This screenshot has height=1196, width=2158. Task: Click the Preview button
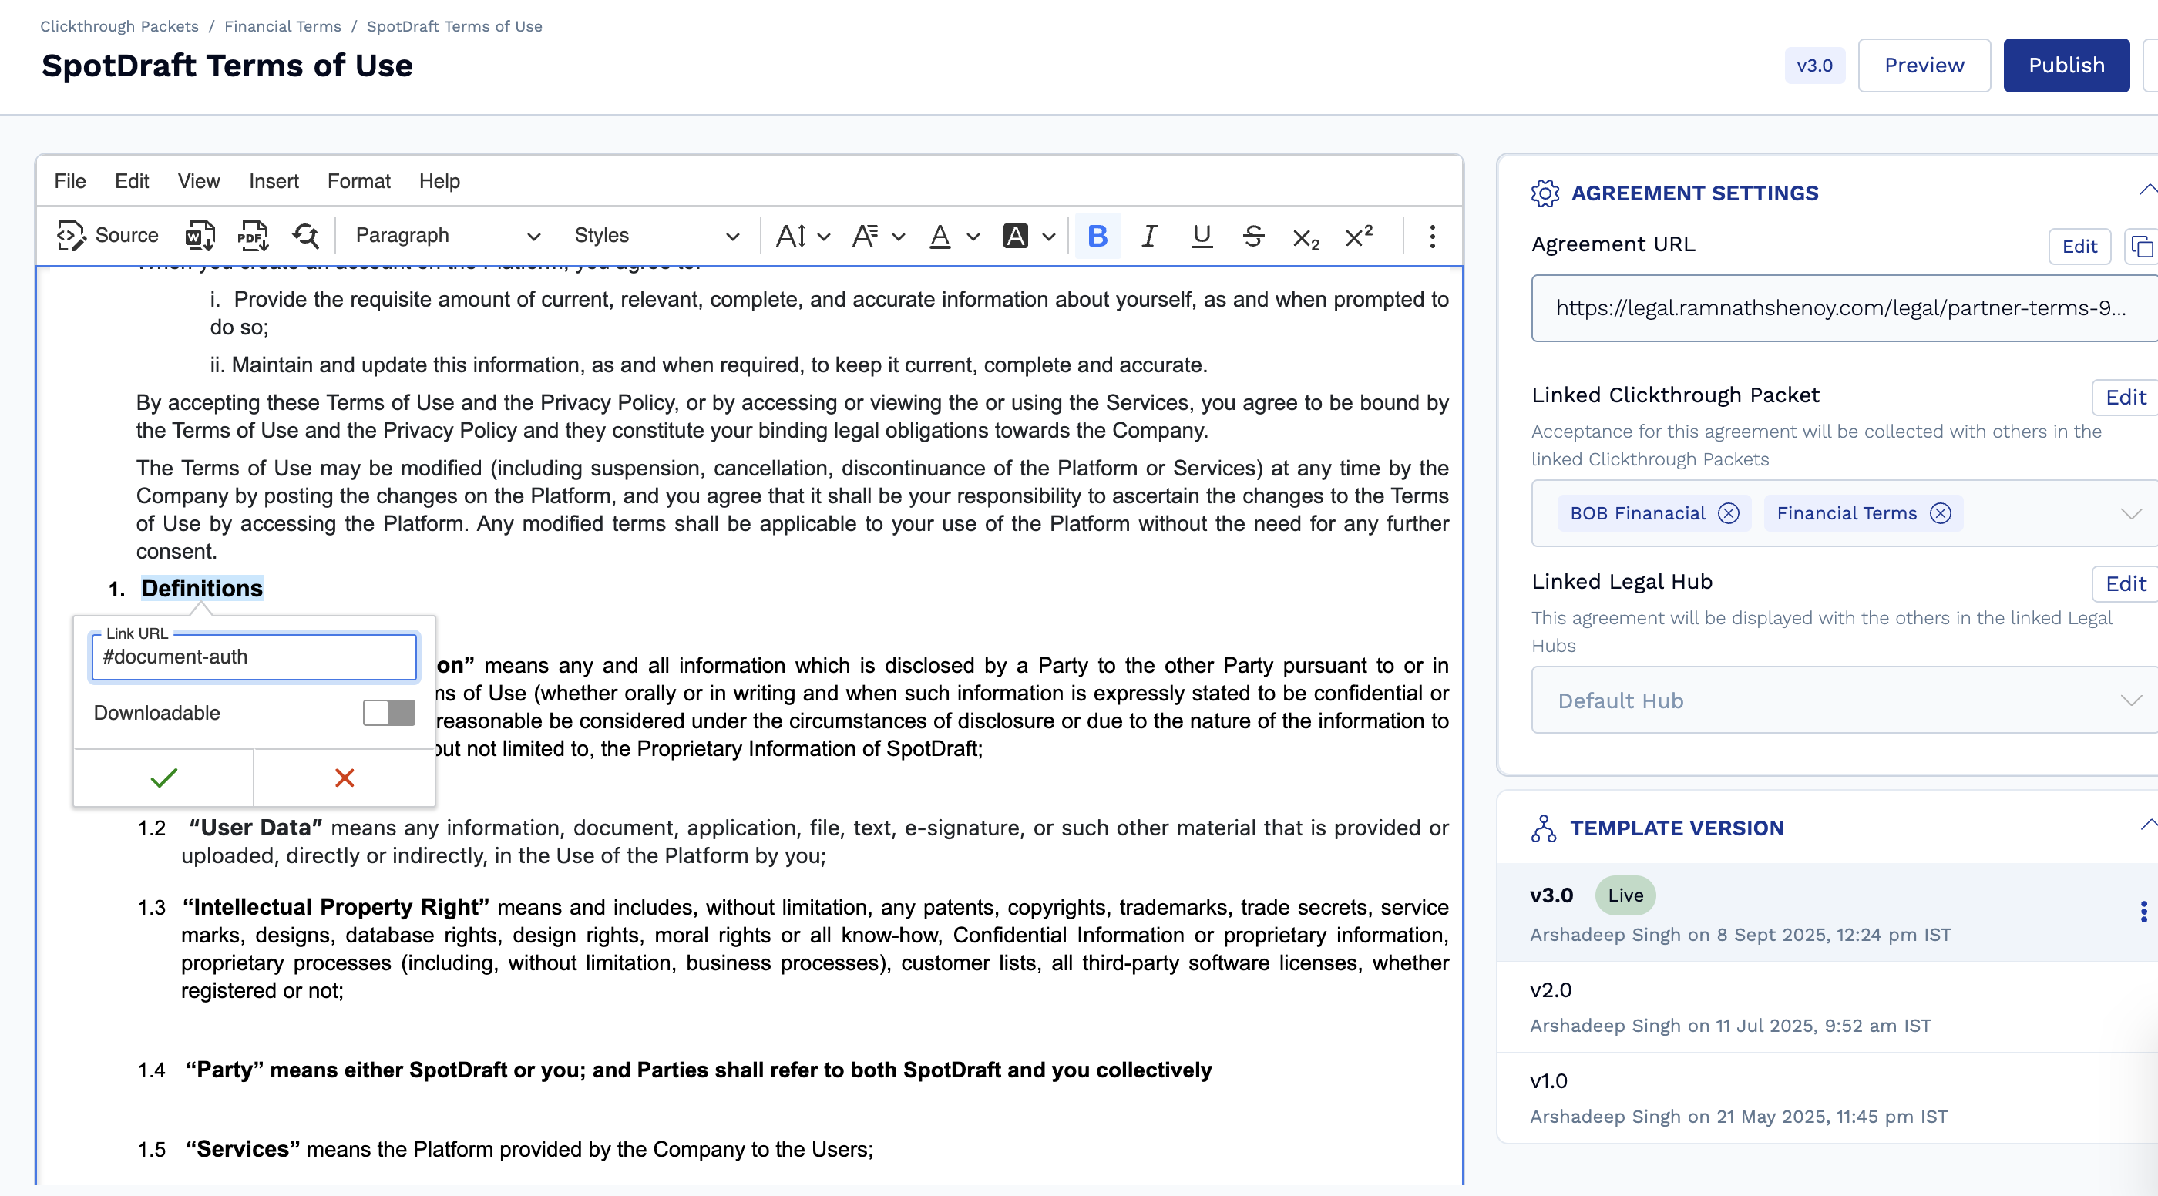[1924, 66]
